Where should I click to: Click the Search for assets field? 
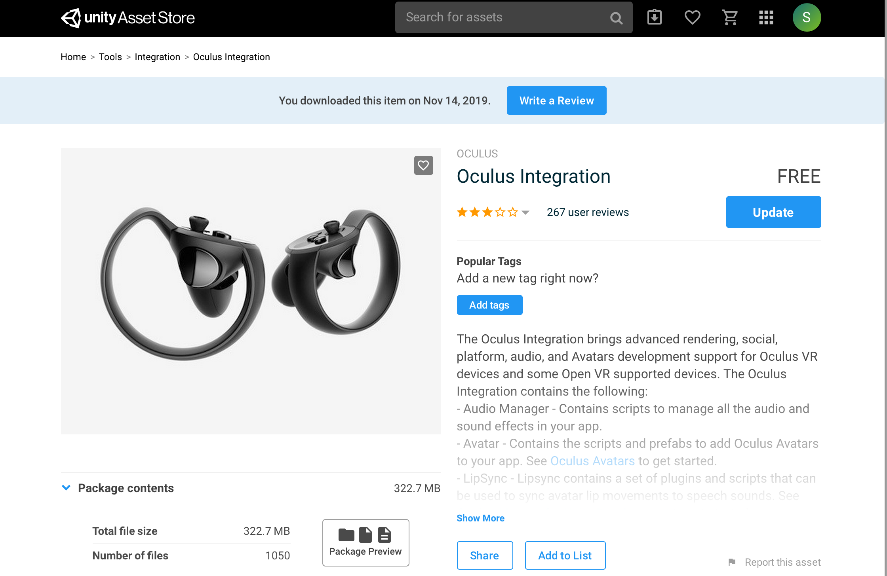pos(503,18)
